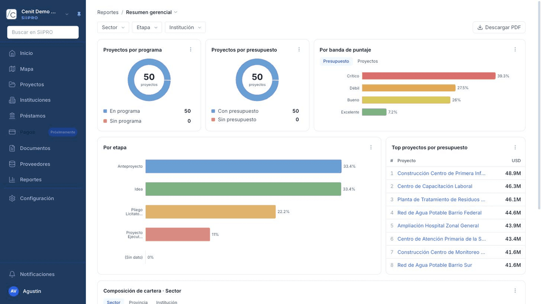Click the Reportes chart icon
This screenshot has width=541, height=304.
[x=12, y=179]
